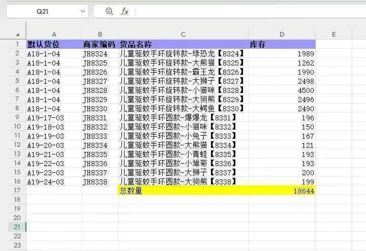Select column D header
The width and height of the screenshot is (366, 251).
[282, 34]
